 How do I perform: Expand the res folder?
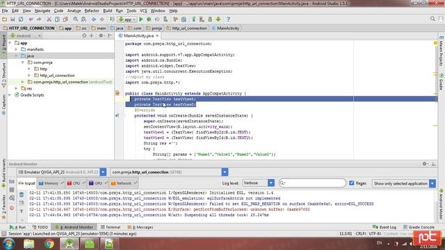(16, 88)
